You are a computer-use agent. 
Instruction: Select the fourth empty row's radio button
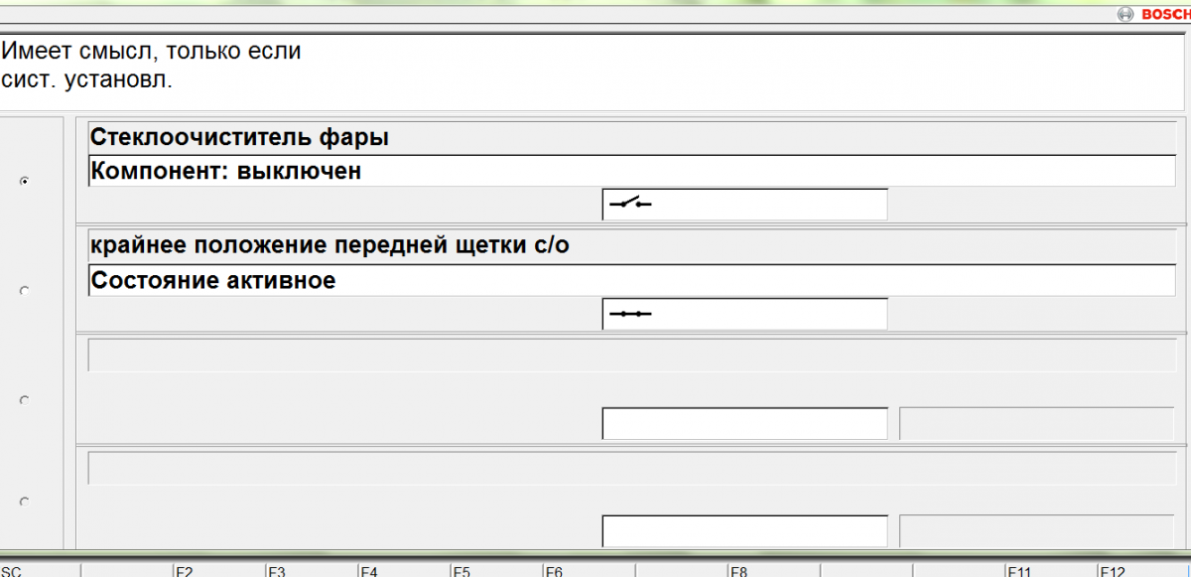(x=25, y=502)
